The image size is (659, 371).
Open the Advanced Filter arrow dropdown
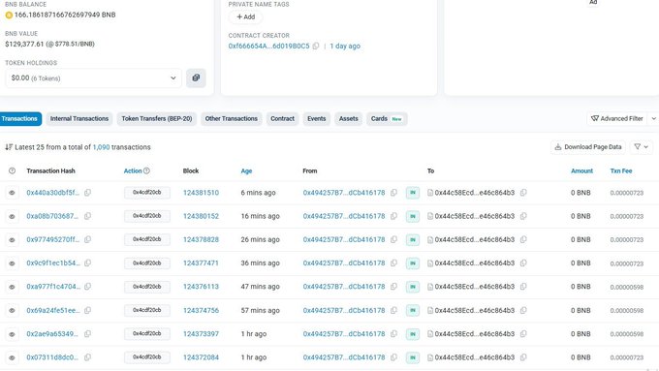[653, 119]
